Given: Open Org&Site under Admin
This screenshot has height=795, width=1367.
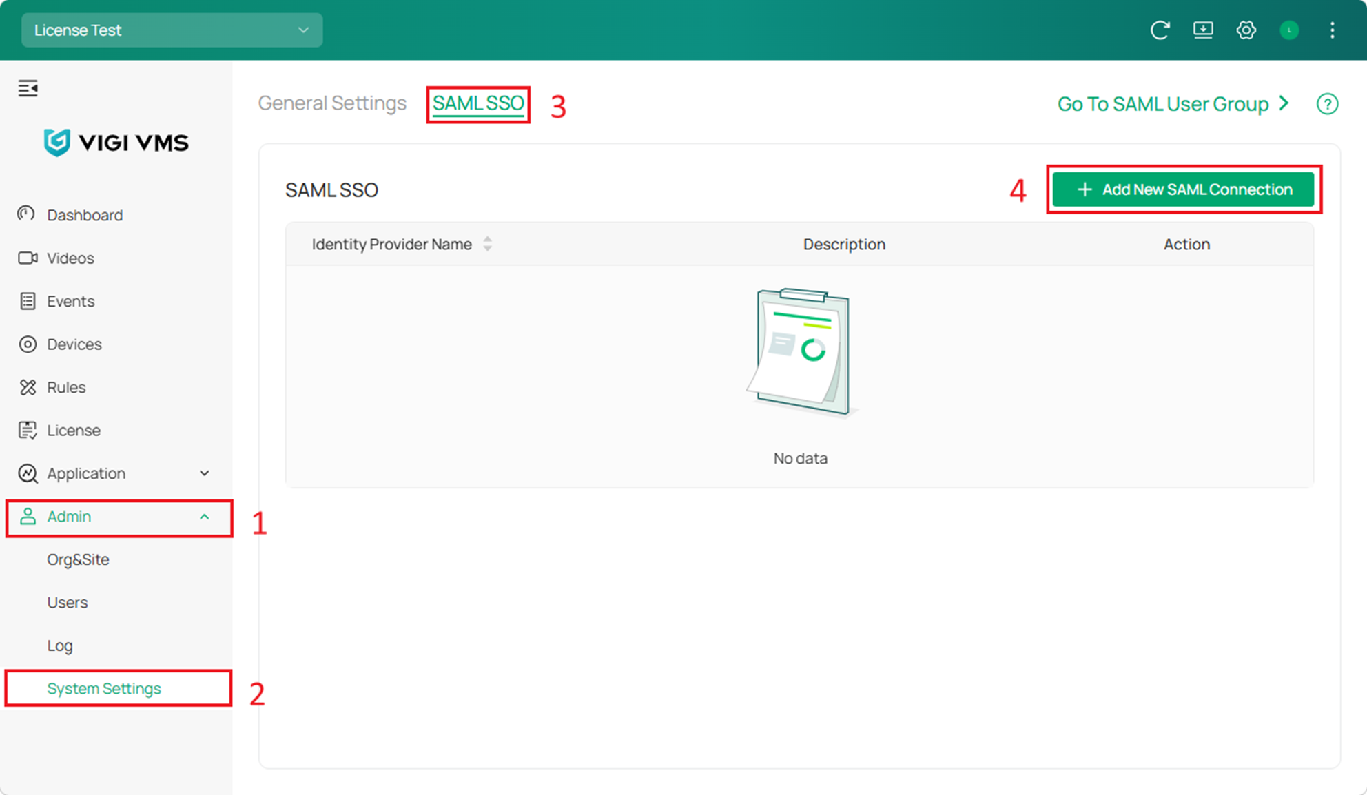Looking at the screenshot, I should 78,559.
